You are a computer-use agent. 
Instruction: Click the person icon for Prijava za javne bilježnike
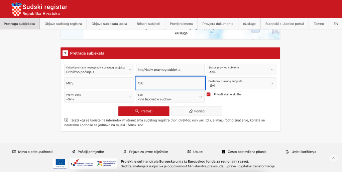pyautogui.click(x=125, y=152)
